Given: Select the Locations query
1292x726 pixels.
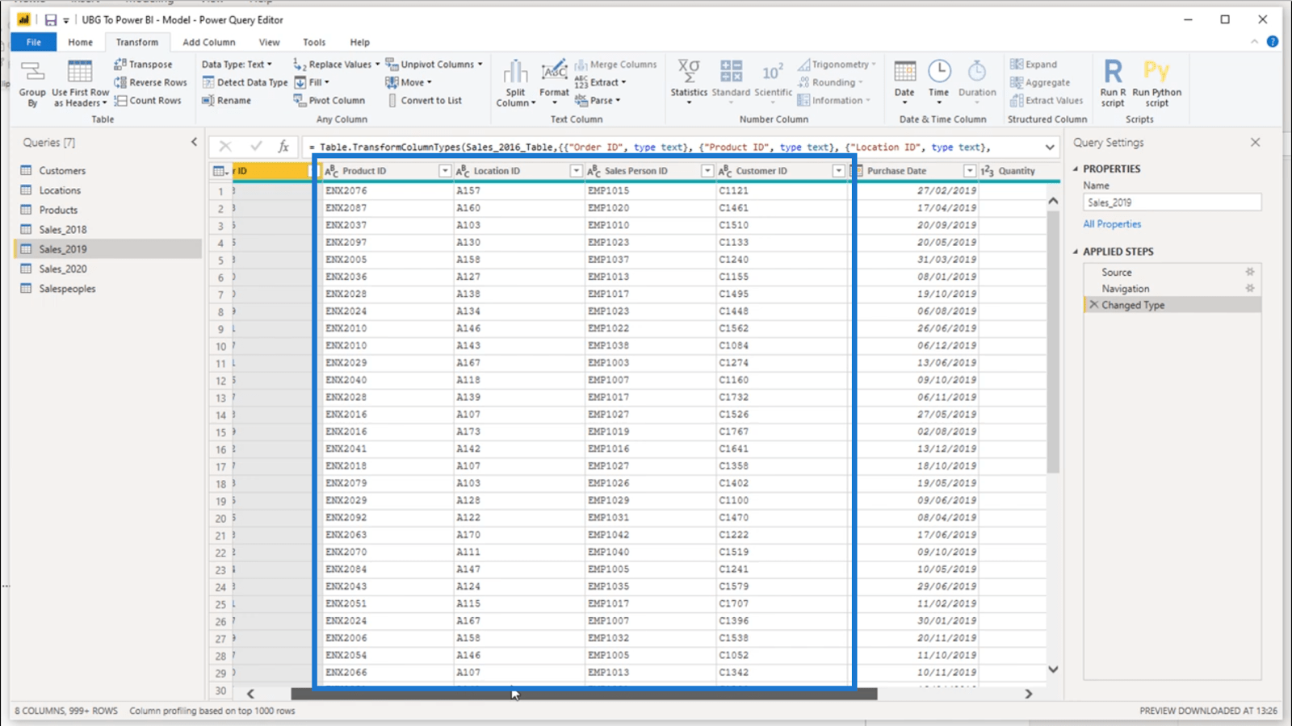Looking at the screenshot, I should (108, 190).
